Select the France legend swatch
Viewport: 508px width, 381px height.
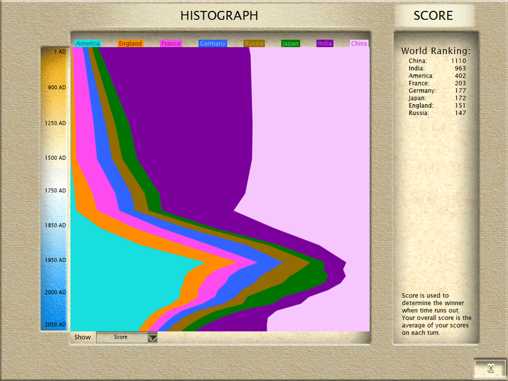point(171,43)
